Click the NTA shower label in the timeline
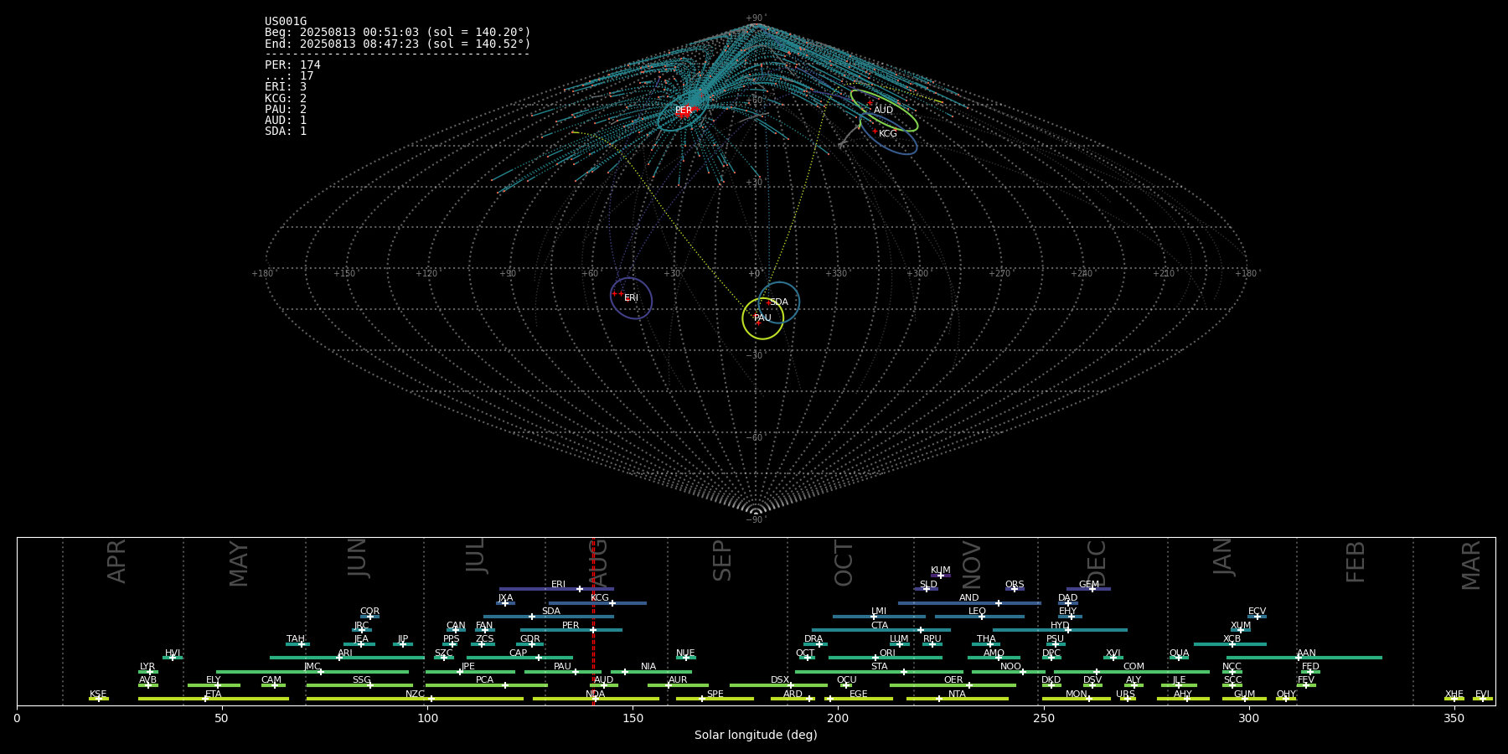Screen dimensions: 1508x754 957,695
